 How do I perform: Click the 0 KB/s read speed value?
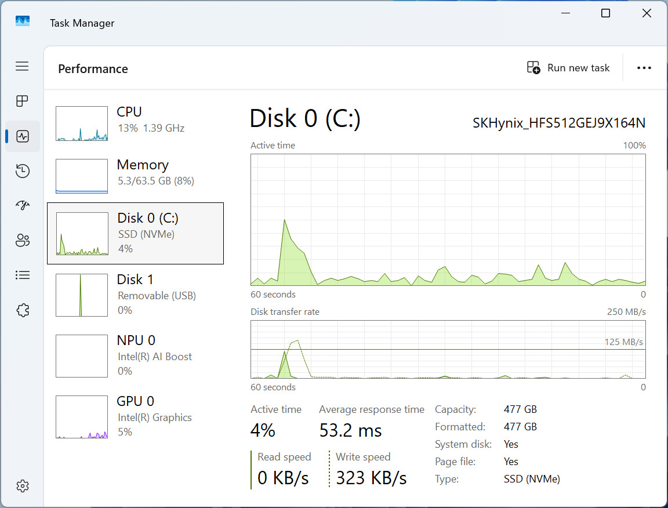point(283,478)
